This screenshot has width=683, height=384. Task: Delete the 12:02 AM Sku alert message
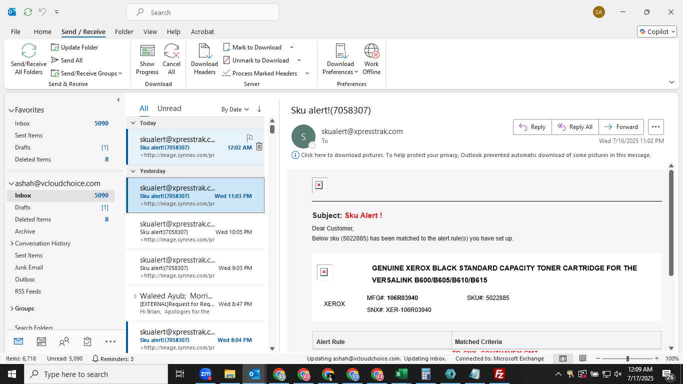coord(259,146)
